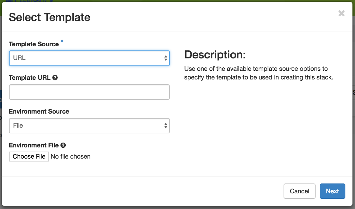Click the Cancel button
Viewport: 355px width, 209px height.
tap(299, 191)
